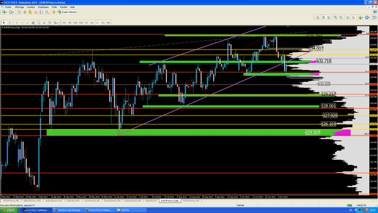Viewport: 378px width, 213px height.
Task: Toggle Auto Scroll chart icon
Action: click(x=348, y=17)
